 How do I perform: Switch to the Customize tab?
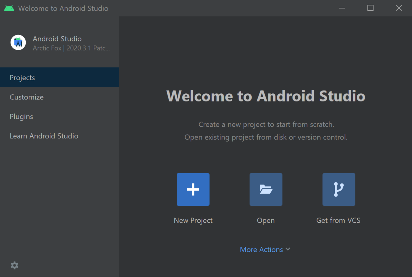[x=59, y=97]
